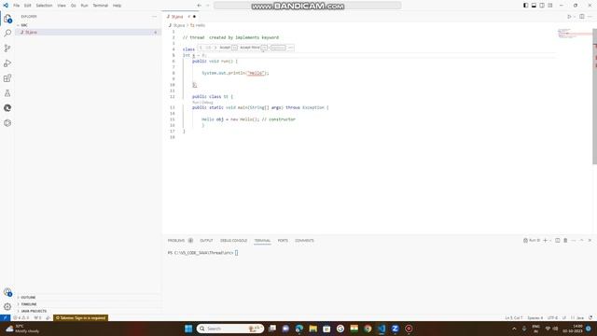Open Zoom app from the taskbar
The width and height of the screenshot is (597, 336).
395,329
